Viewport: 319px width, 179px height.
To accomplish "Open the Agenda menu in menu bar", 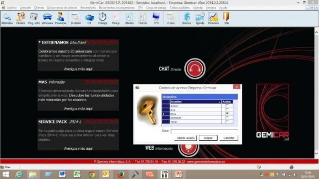I will 197,8.
